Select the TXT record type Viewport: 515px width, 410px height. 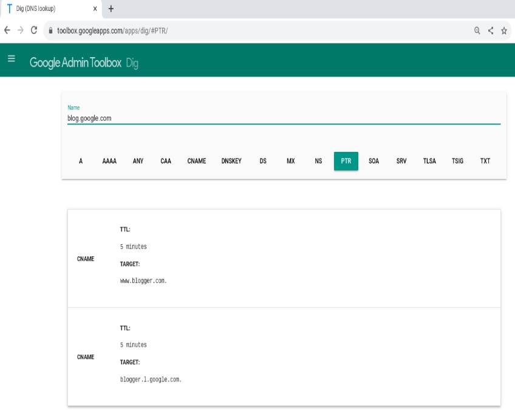(485, 161)
